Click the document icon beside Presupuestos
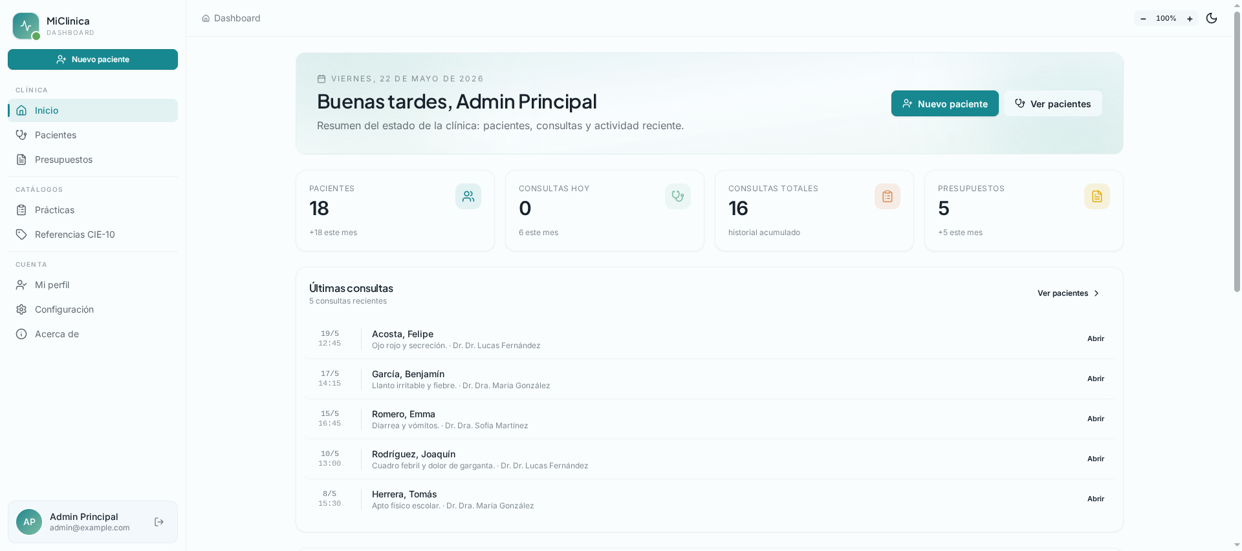Viewport: 1242px width, 551px height. (x=21, y=160)
